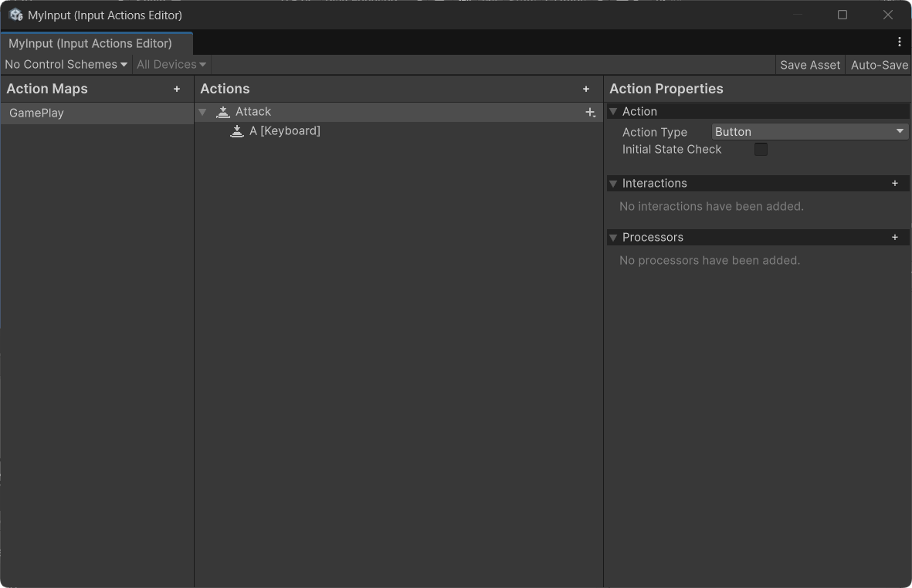The width and height of the screenshot is (912, 588).
Task: Click the Save Asset button
Action: [809, 65]
